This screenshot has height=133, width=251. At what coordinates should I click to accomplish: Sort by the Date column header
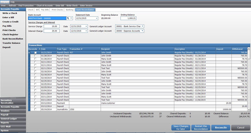[x=48, y=49]
